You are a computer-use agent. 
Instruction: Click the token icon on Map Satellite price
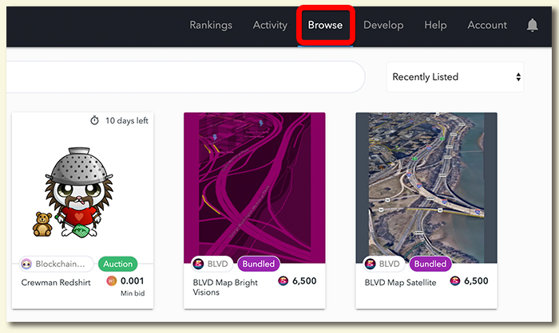pyautogui.click(x=454, y=281)
